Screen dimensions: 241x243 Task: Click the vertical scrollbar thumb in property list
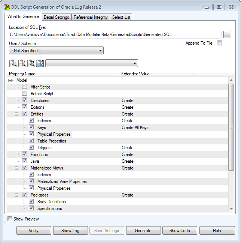(x=231, y=127)
